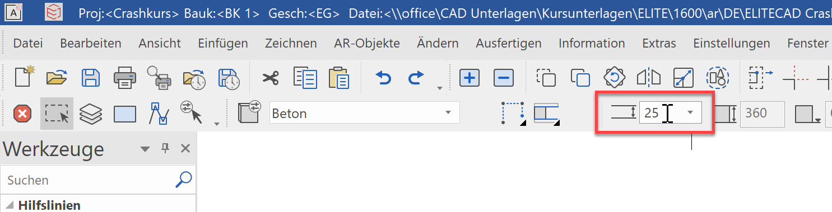Click the red Cancel icon
The height and width of the screenshot is (212, 832).
pos(22,114)
